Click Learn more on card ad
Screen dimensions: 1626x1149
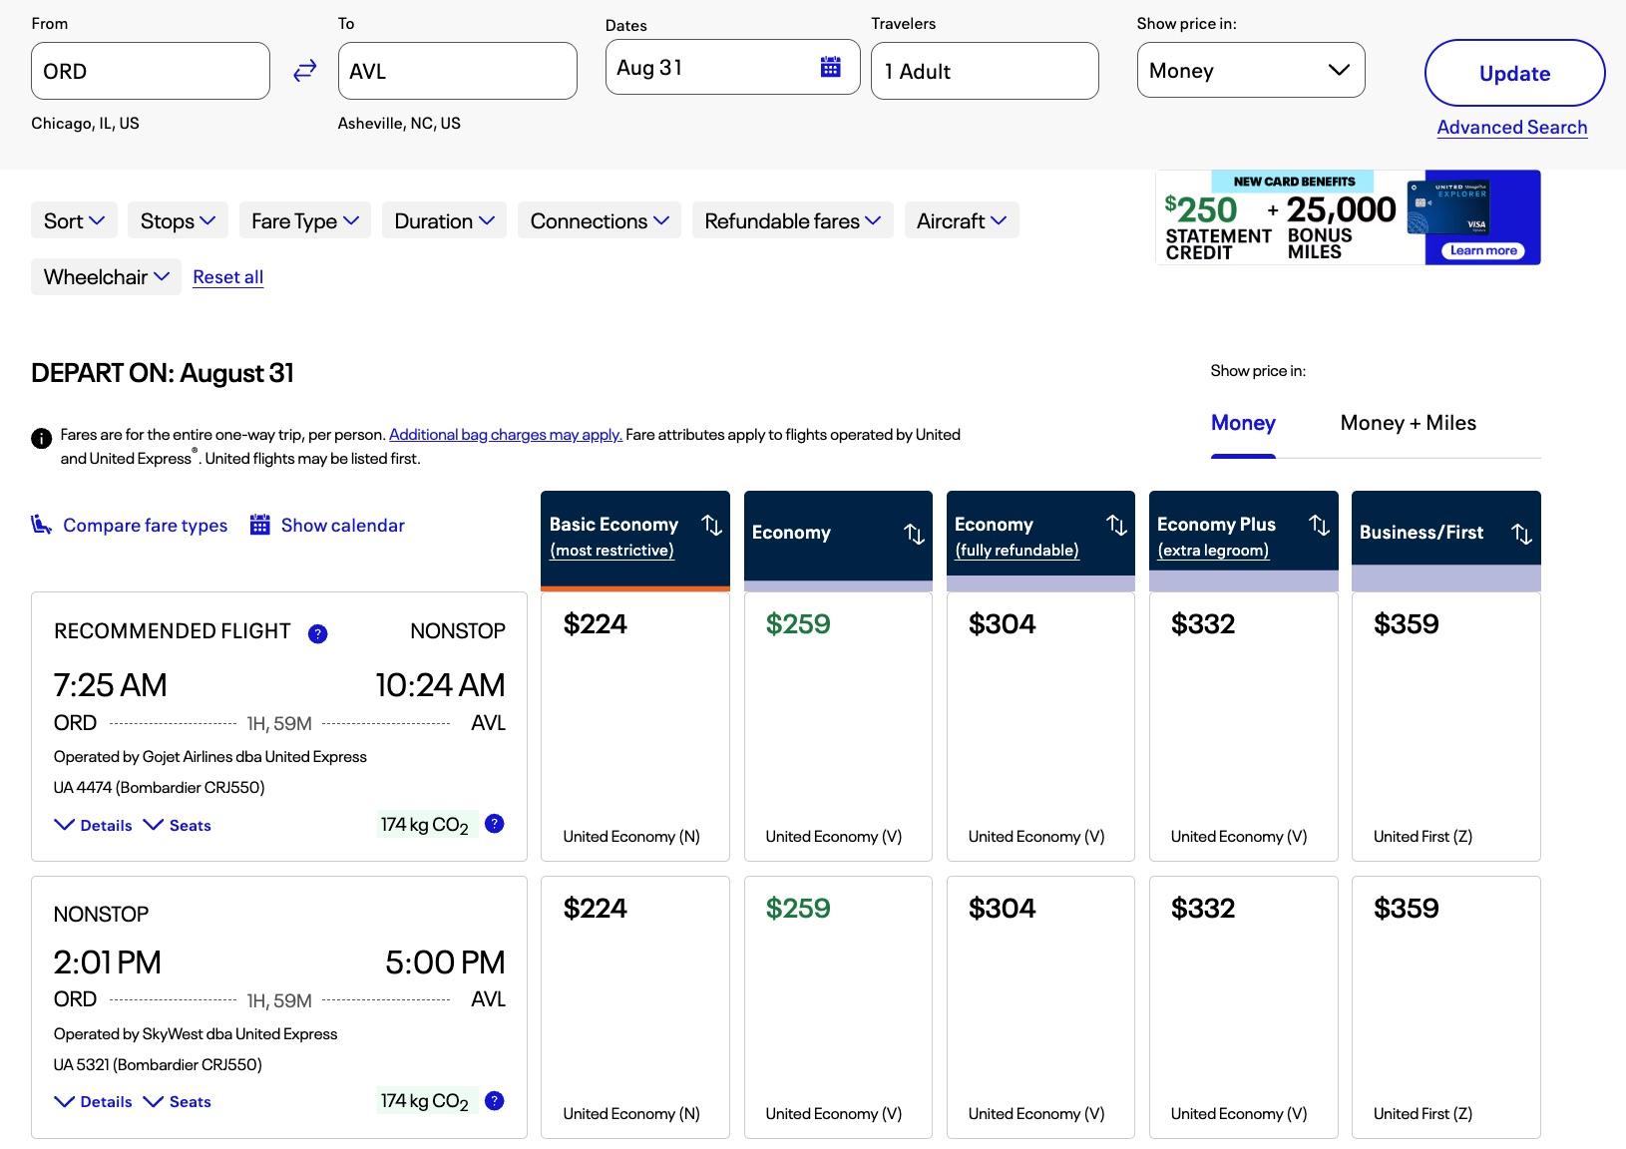[1483, 250]
